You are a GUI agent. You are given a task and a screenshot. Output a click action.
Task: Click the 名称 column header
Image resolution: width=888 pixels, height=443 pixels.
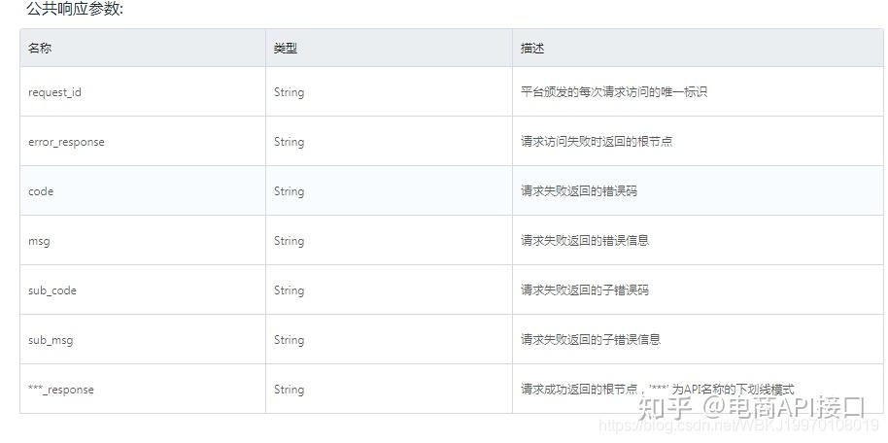[x=40, y=48]
